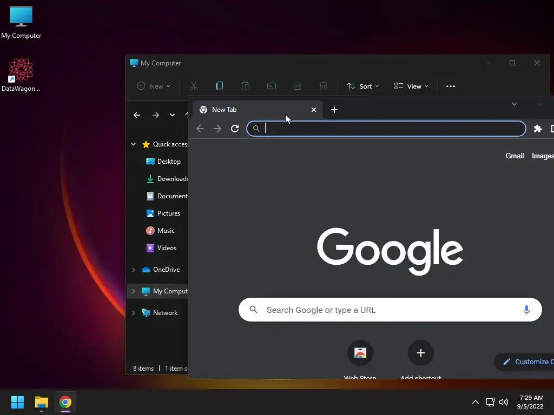Expand the My Computer tree node
Image resolution: width=554 pixels, height=415 pixels.
[133, 291]
